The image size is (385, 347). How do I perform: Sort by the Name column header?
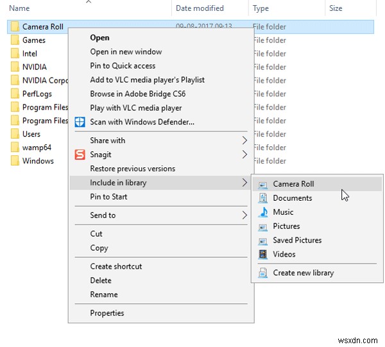19,8
